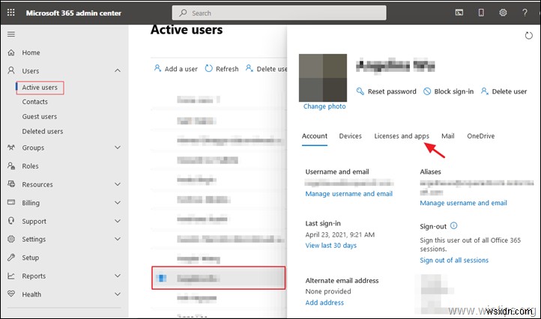The width and height of the screenshot is (541, 319).
Task: Click the panel refresh icon
Action: point(528,35)
